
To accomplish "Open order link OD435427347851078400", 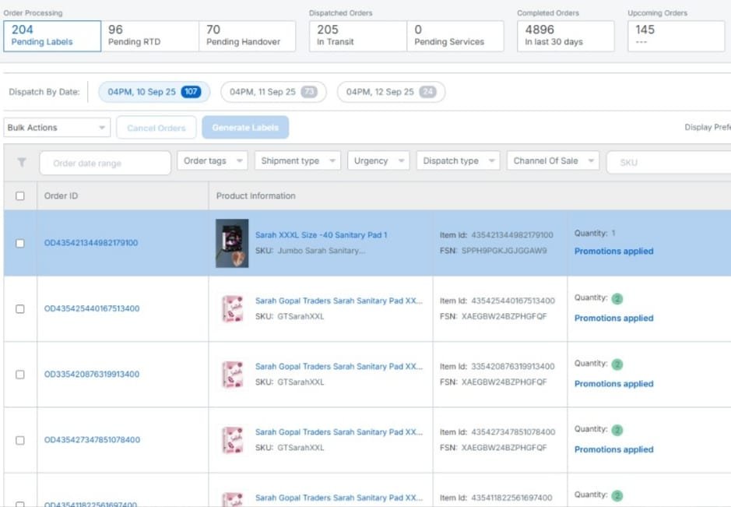I will pos(92,440).
